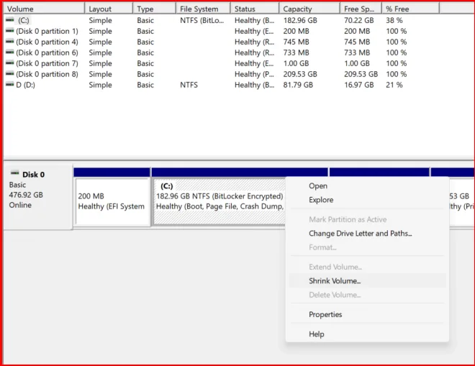Sort list by Volume column header
The width and height of the screenshot is (475, 366).
point(44,9)
